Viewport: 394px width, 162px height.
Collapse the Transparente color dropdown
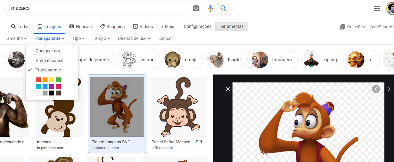pyautogui.click(x=50, y=38)
